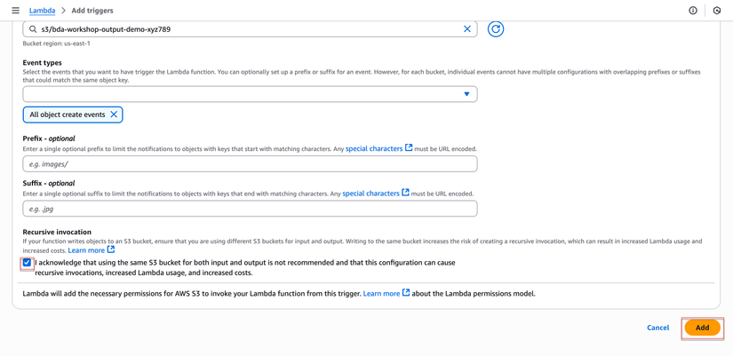Go to Lambda via the breadcrumb
The height and width of the screenshot is (356, 733).
(42, 11)
